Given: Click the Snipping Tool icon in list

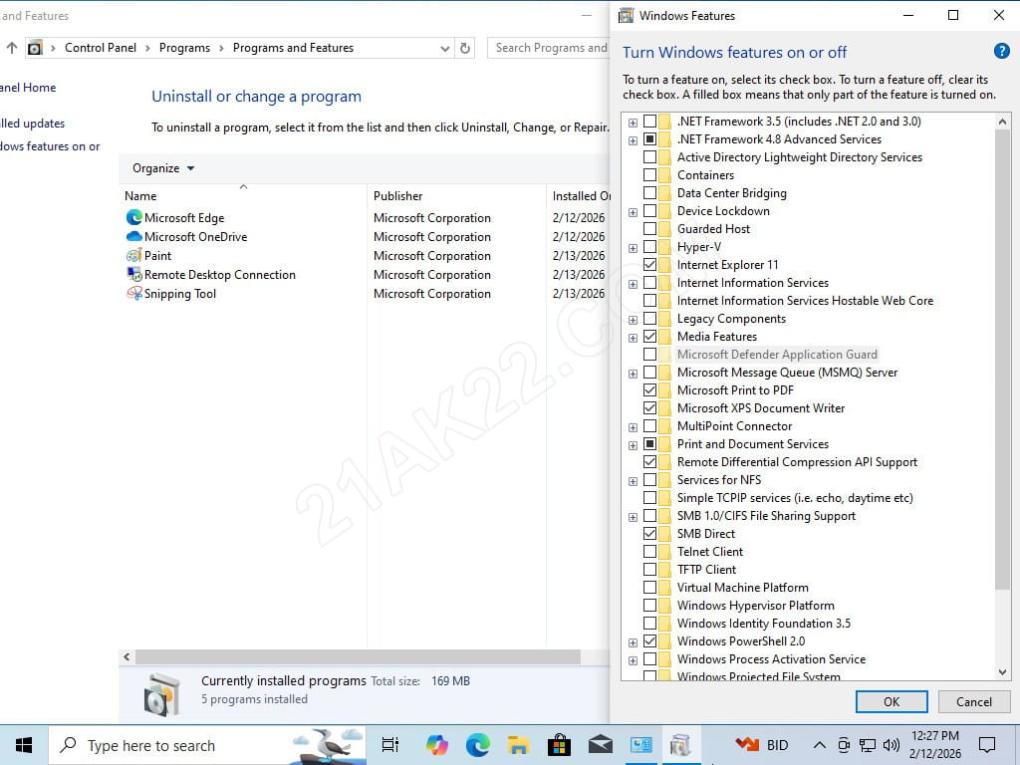Looking at the screenshot, I should (x=134, y=293).
